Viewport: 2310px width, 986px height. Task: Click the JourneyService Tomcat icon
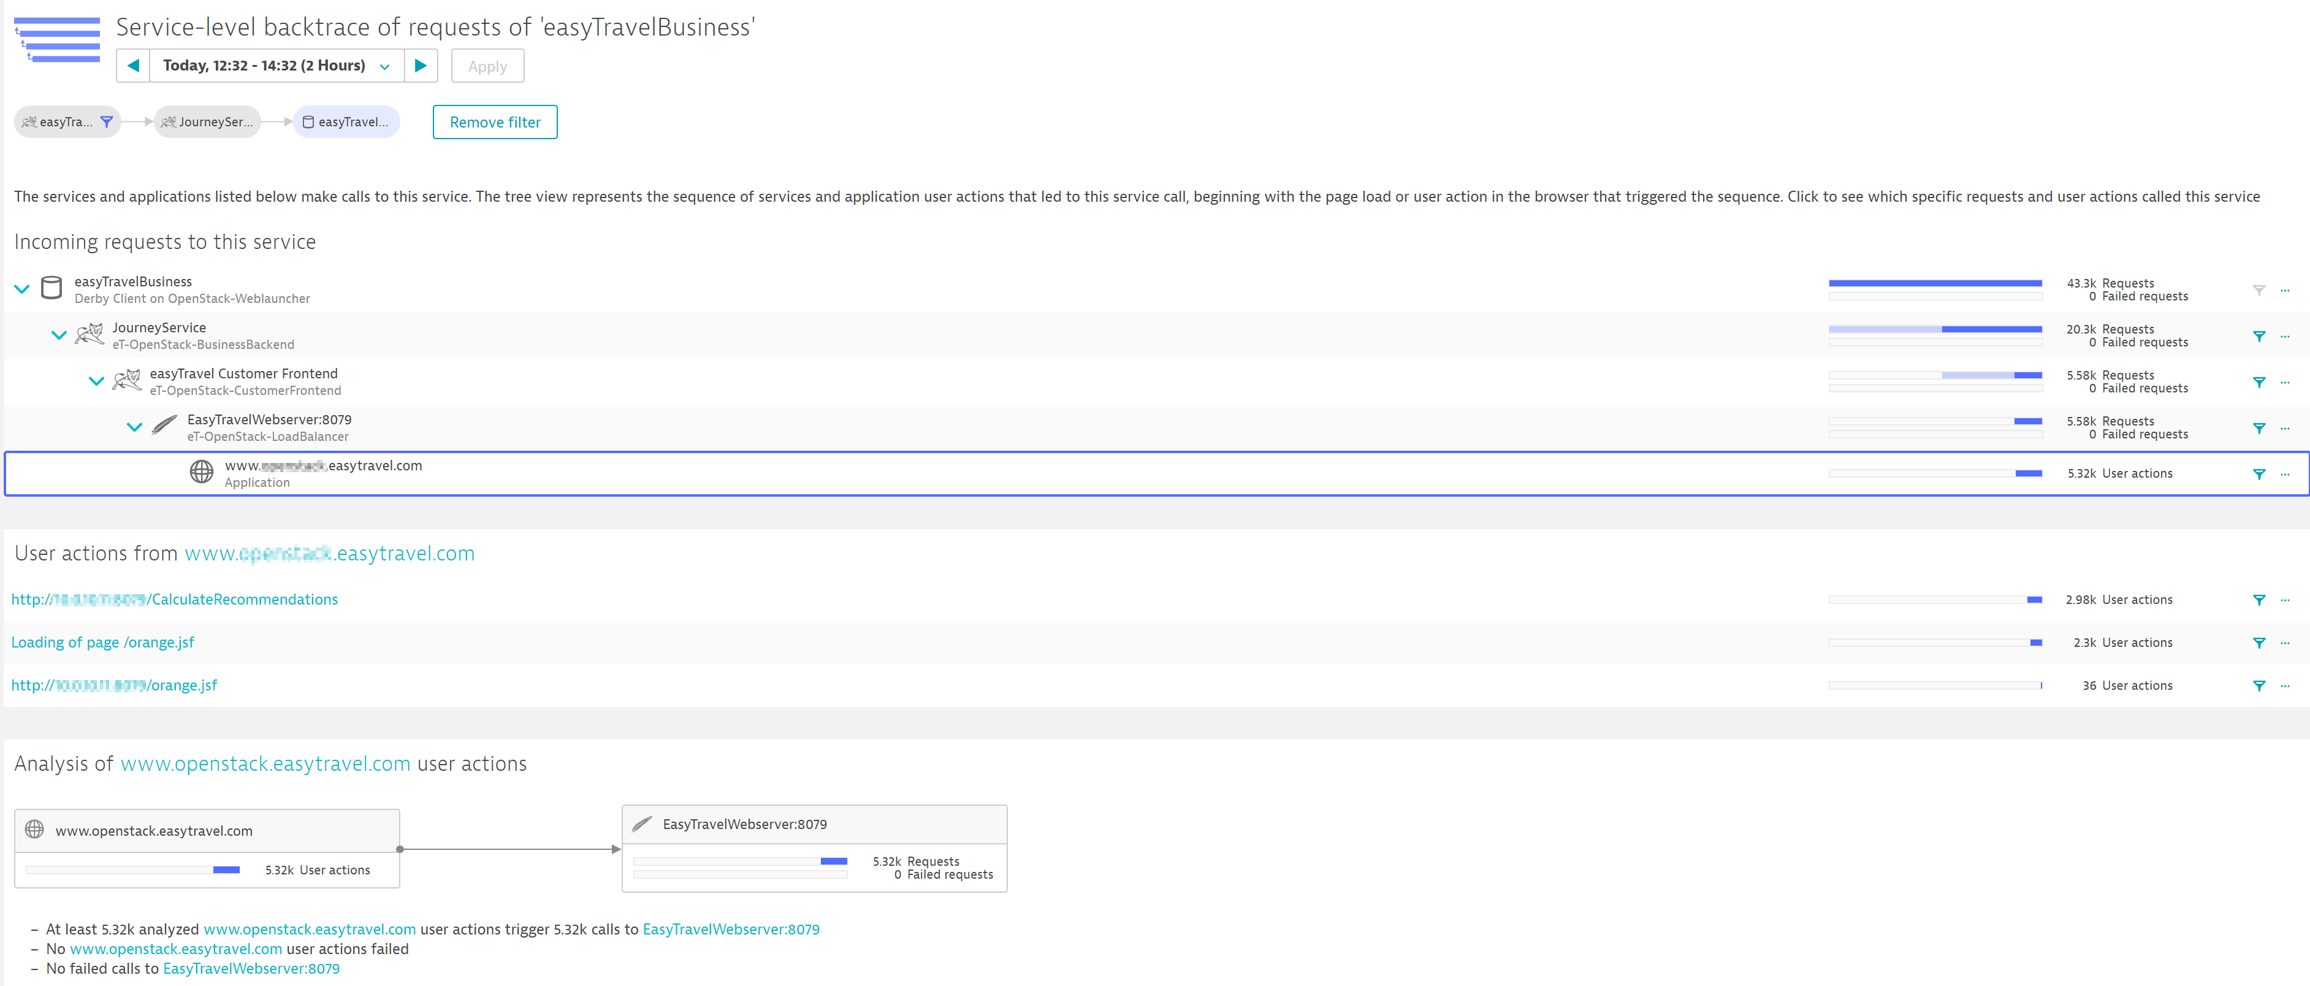(90, 335)
